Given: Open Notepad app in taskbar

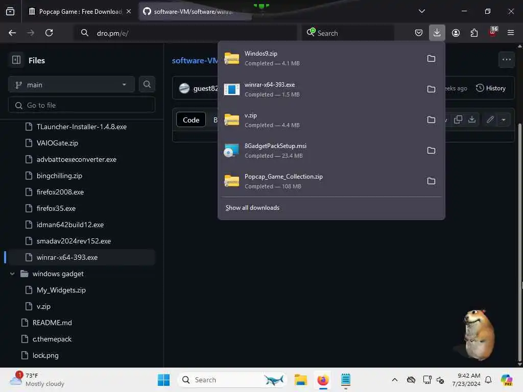Looking at the screenshot, I should [x=346, y=380].
